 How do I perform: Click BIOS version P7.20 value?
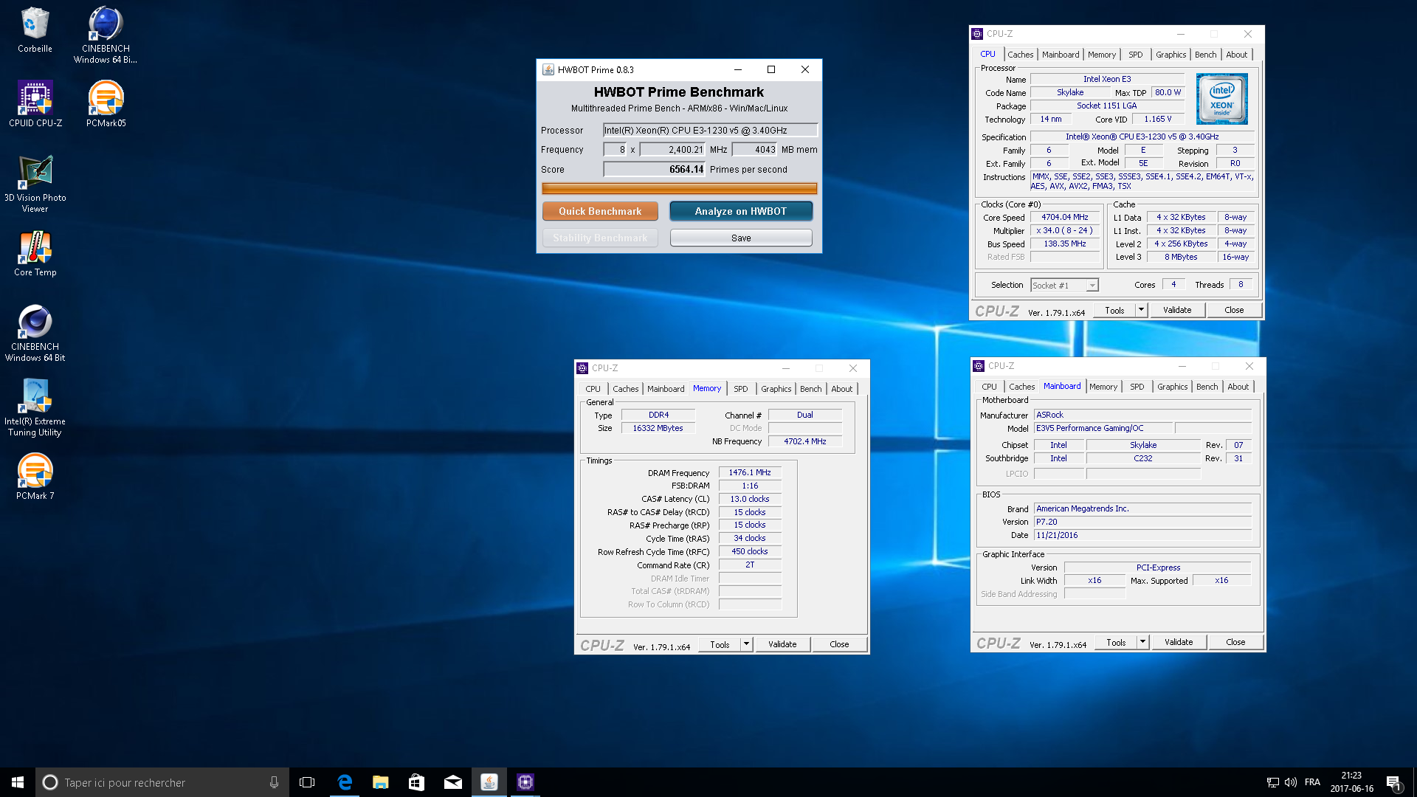click(1142, 522)
